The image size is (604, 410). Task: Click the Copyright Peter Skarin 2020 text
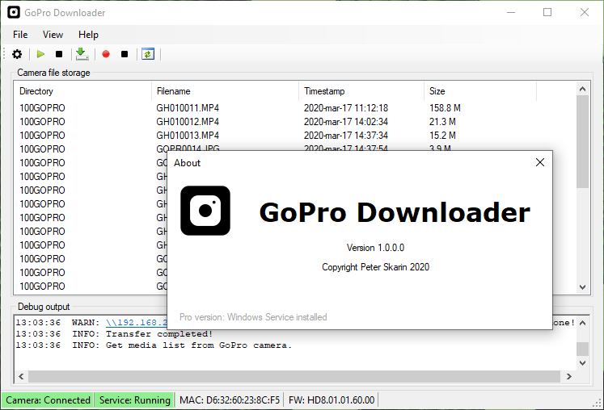[x=375, y=267]
